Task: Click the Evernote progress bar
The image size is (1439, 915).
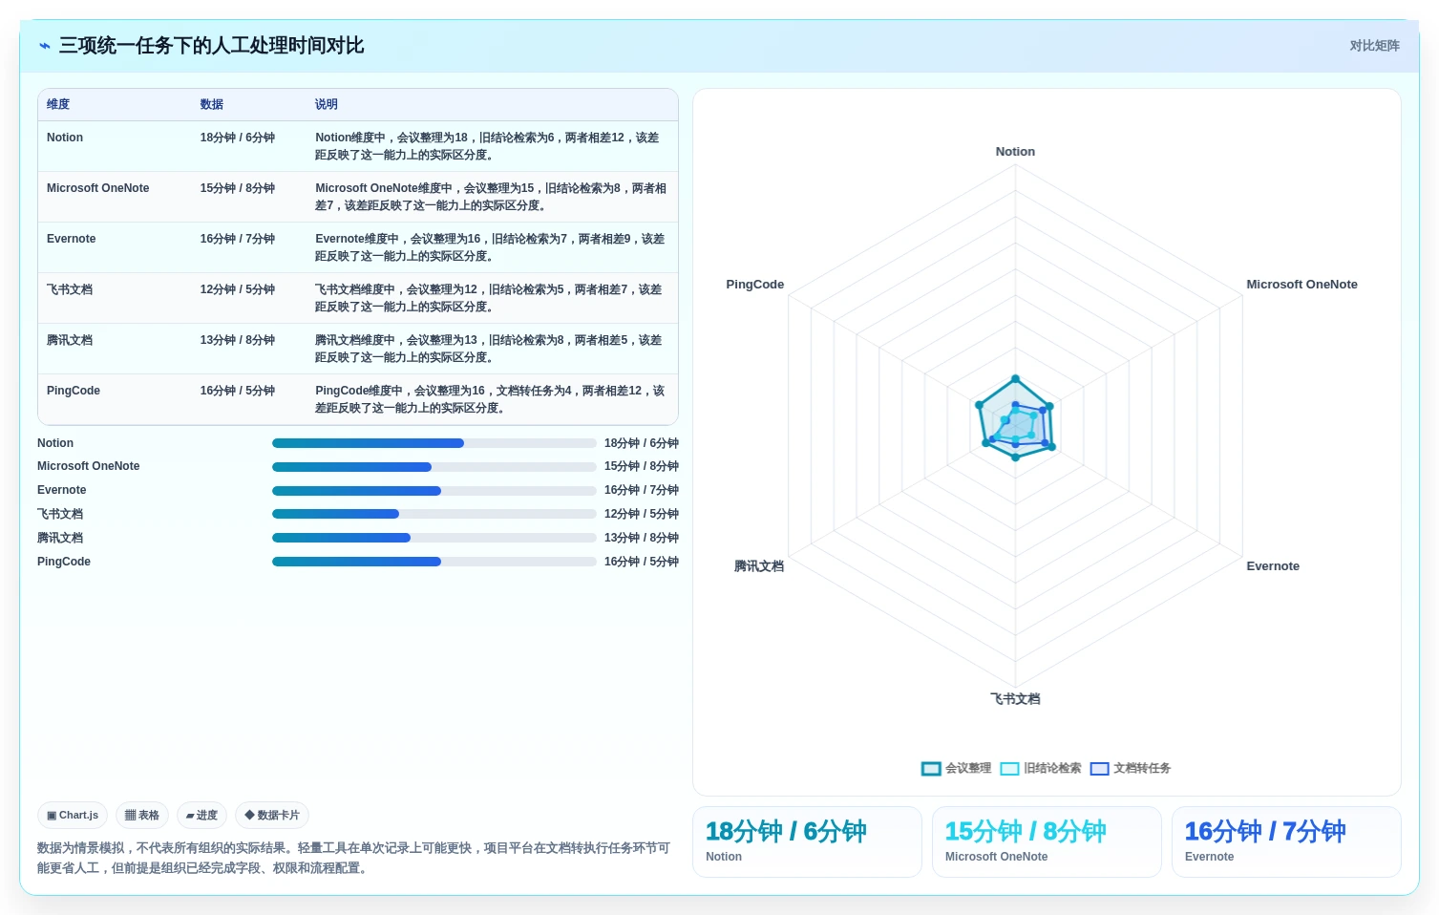Action: pos(434,491)
